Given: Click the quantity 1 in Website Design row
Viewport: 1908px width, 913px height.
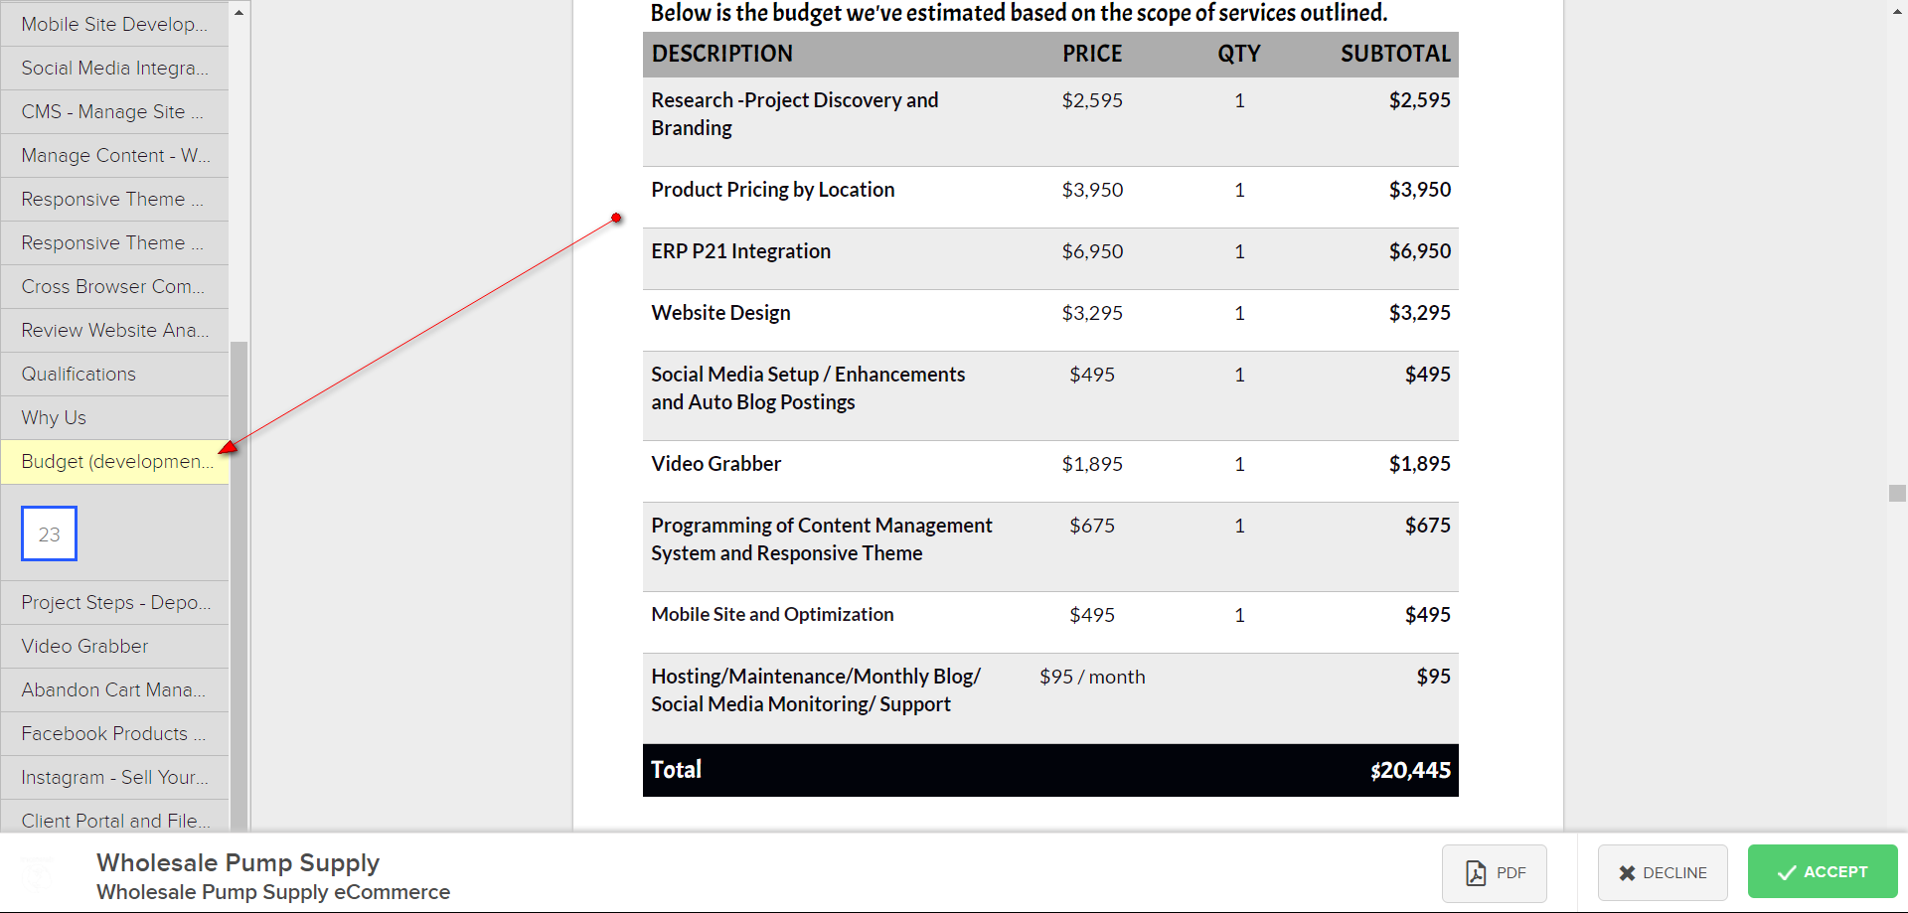Looking at the screenshot, I should click(x=1239, y=313).
